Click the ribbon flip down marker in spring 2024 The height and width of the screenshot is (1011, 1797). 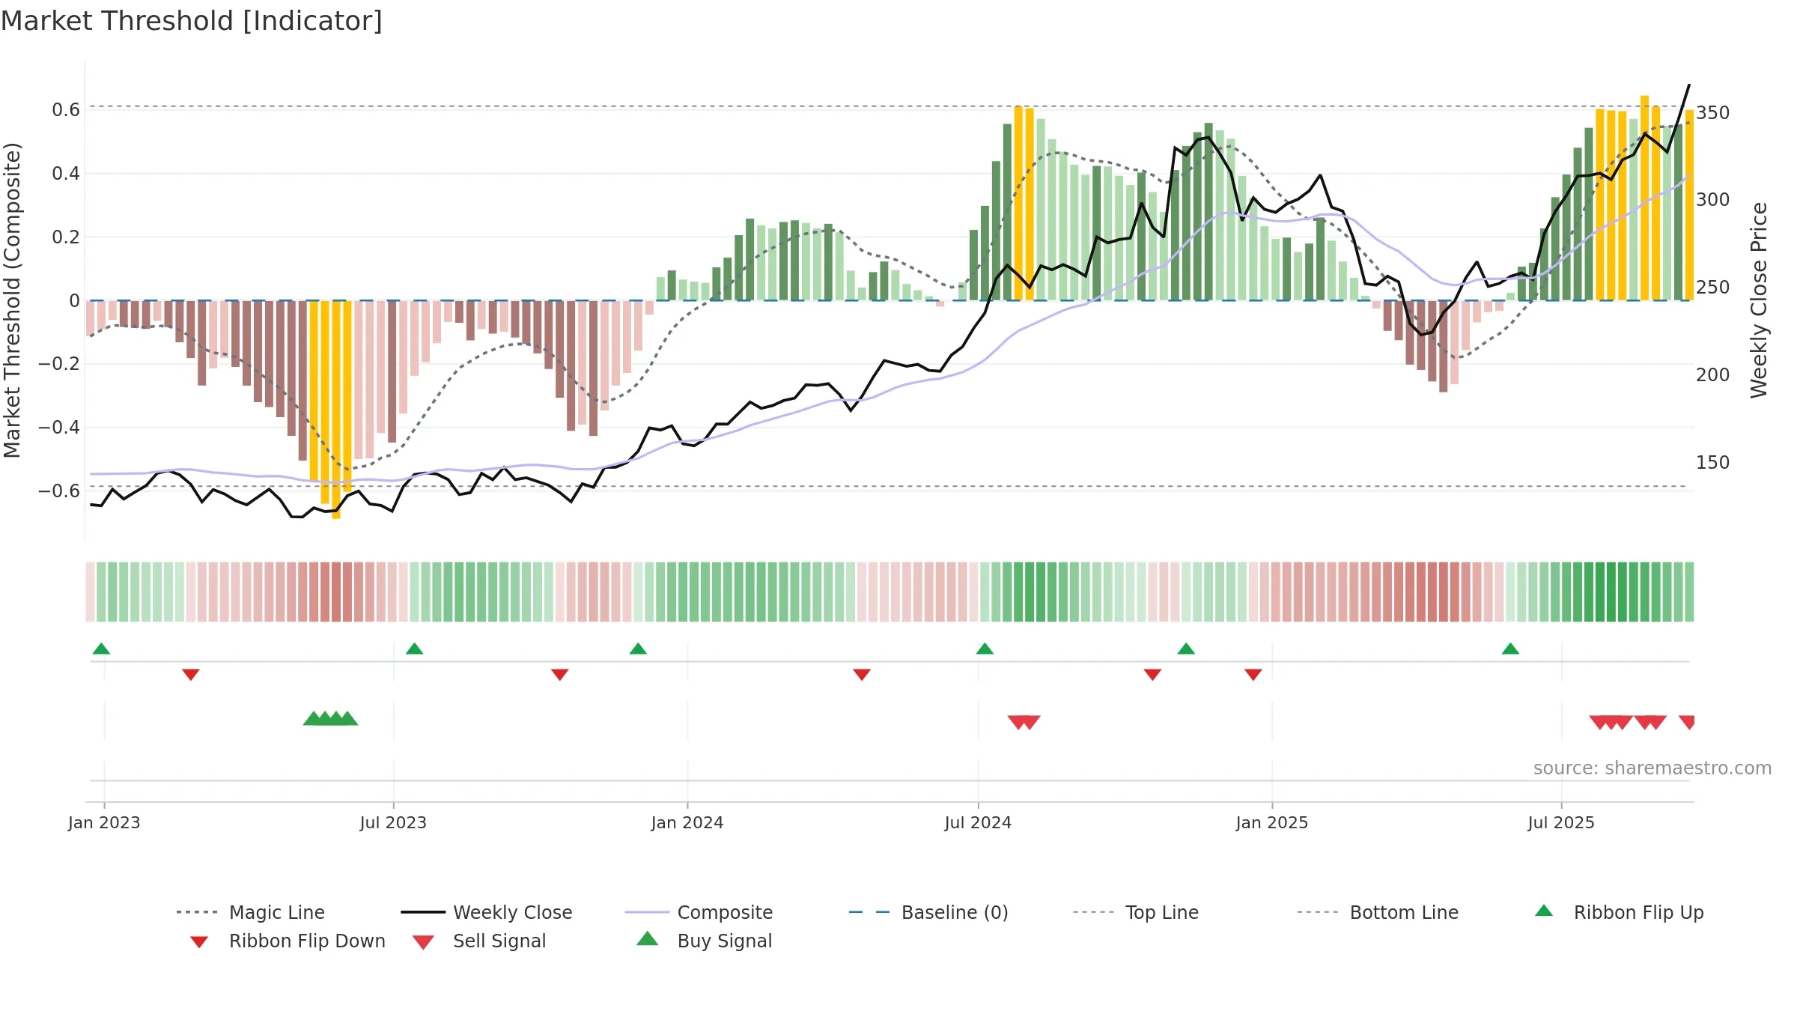[862, 675]
